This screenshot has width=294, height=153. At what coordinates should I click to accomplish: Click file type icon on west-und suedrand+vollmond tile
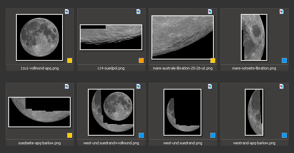[138, 87]
